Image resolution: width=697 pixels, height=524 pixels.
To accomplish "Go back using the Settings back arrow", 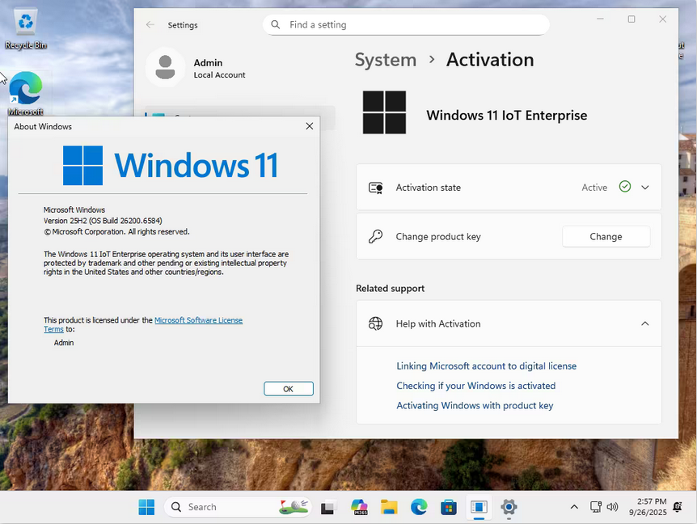I will [x=150, y=25].
